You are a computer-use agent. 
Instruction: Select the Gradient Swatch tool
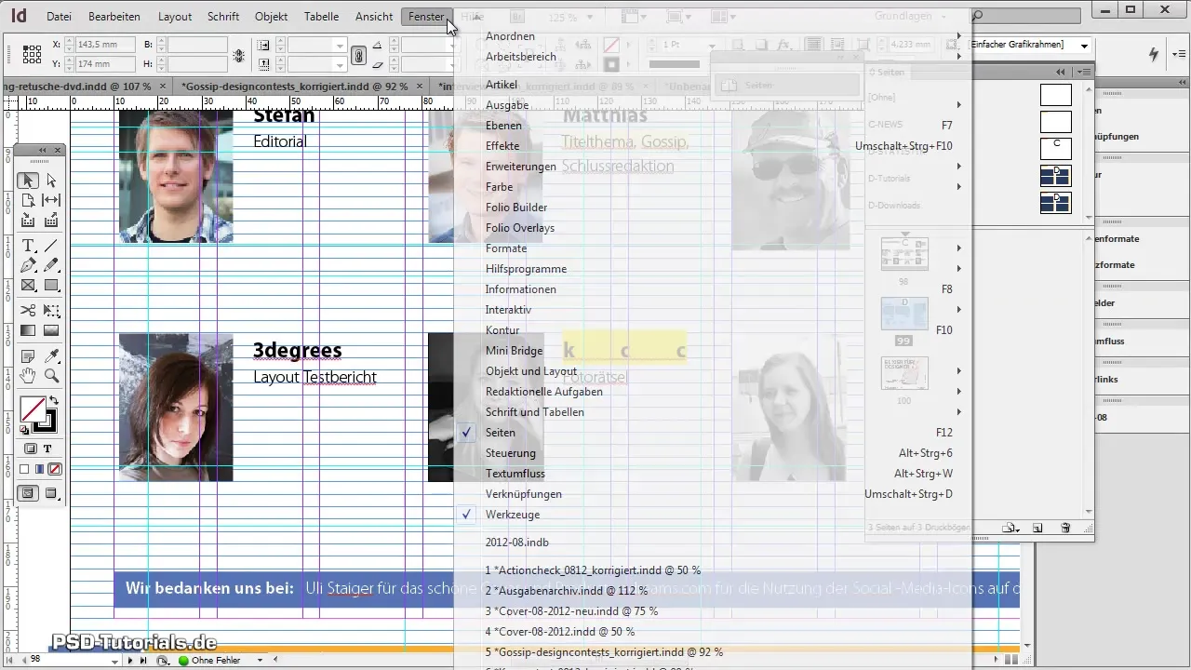click(x=28, y=329)
